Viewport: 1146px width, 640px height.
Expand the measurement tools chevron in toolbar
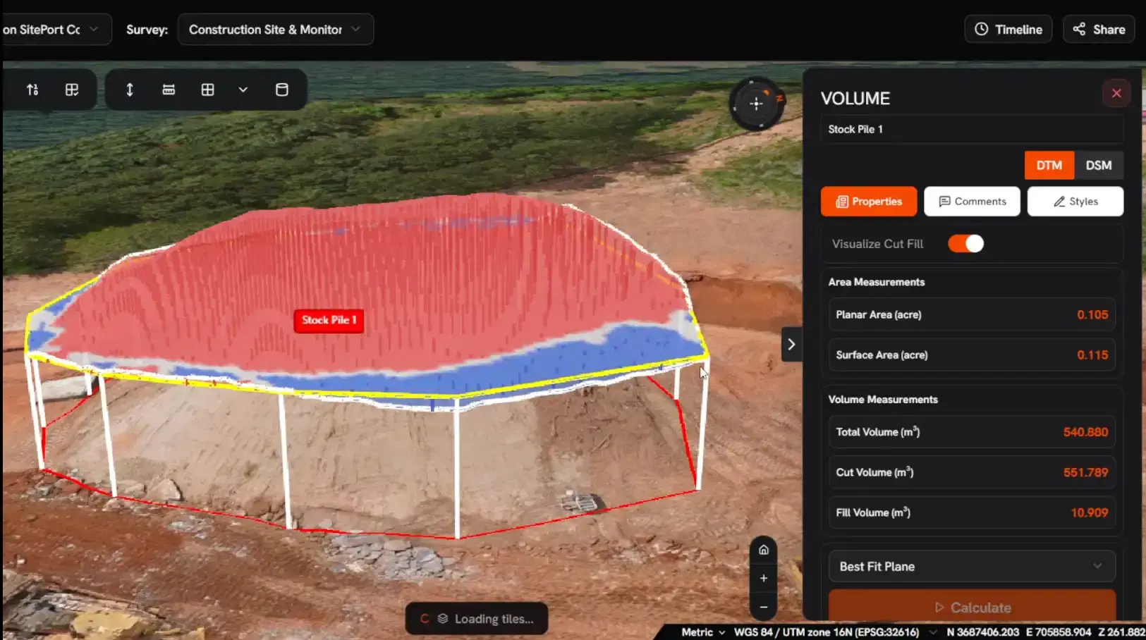click(x=243, y=90)
